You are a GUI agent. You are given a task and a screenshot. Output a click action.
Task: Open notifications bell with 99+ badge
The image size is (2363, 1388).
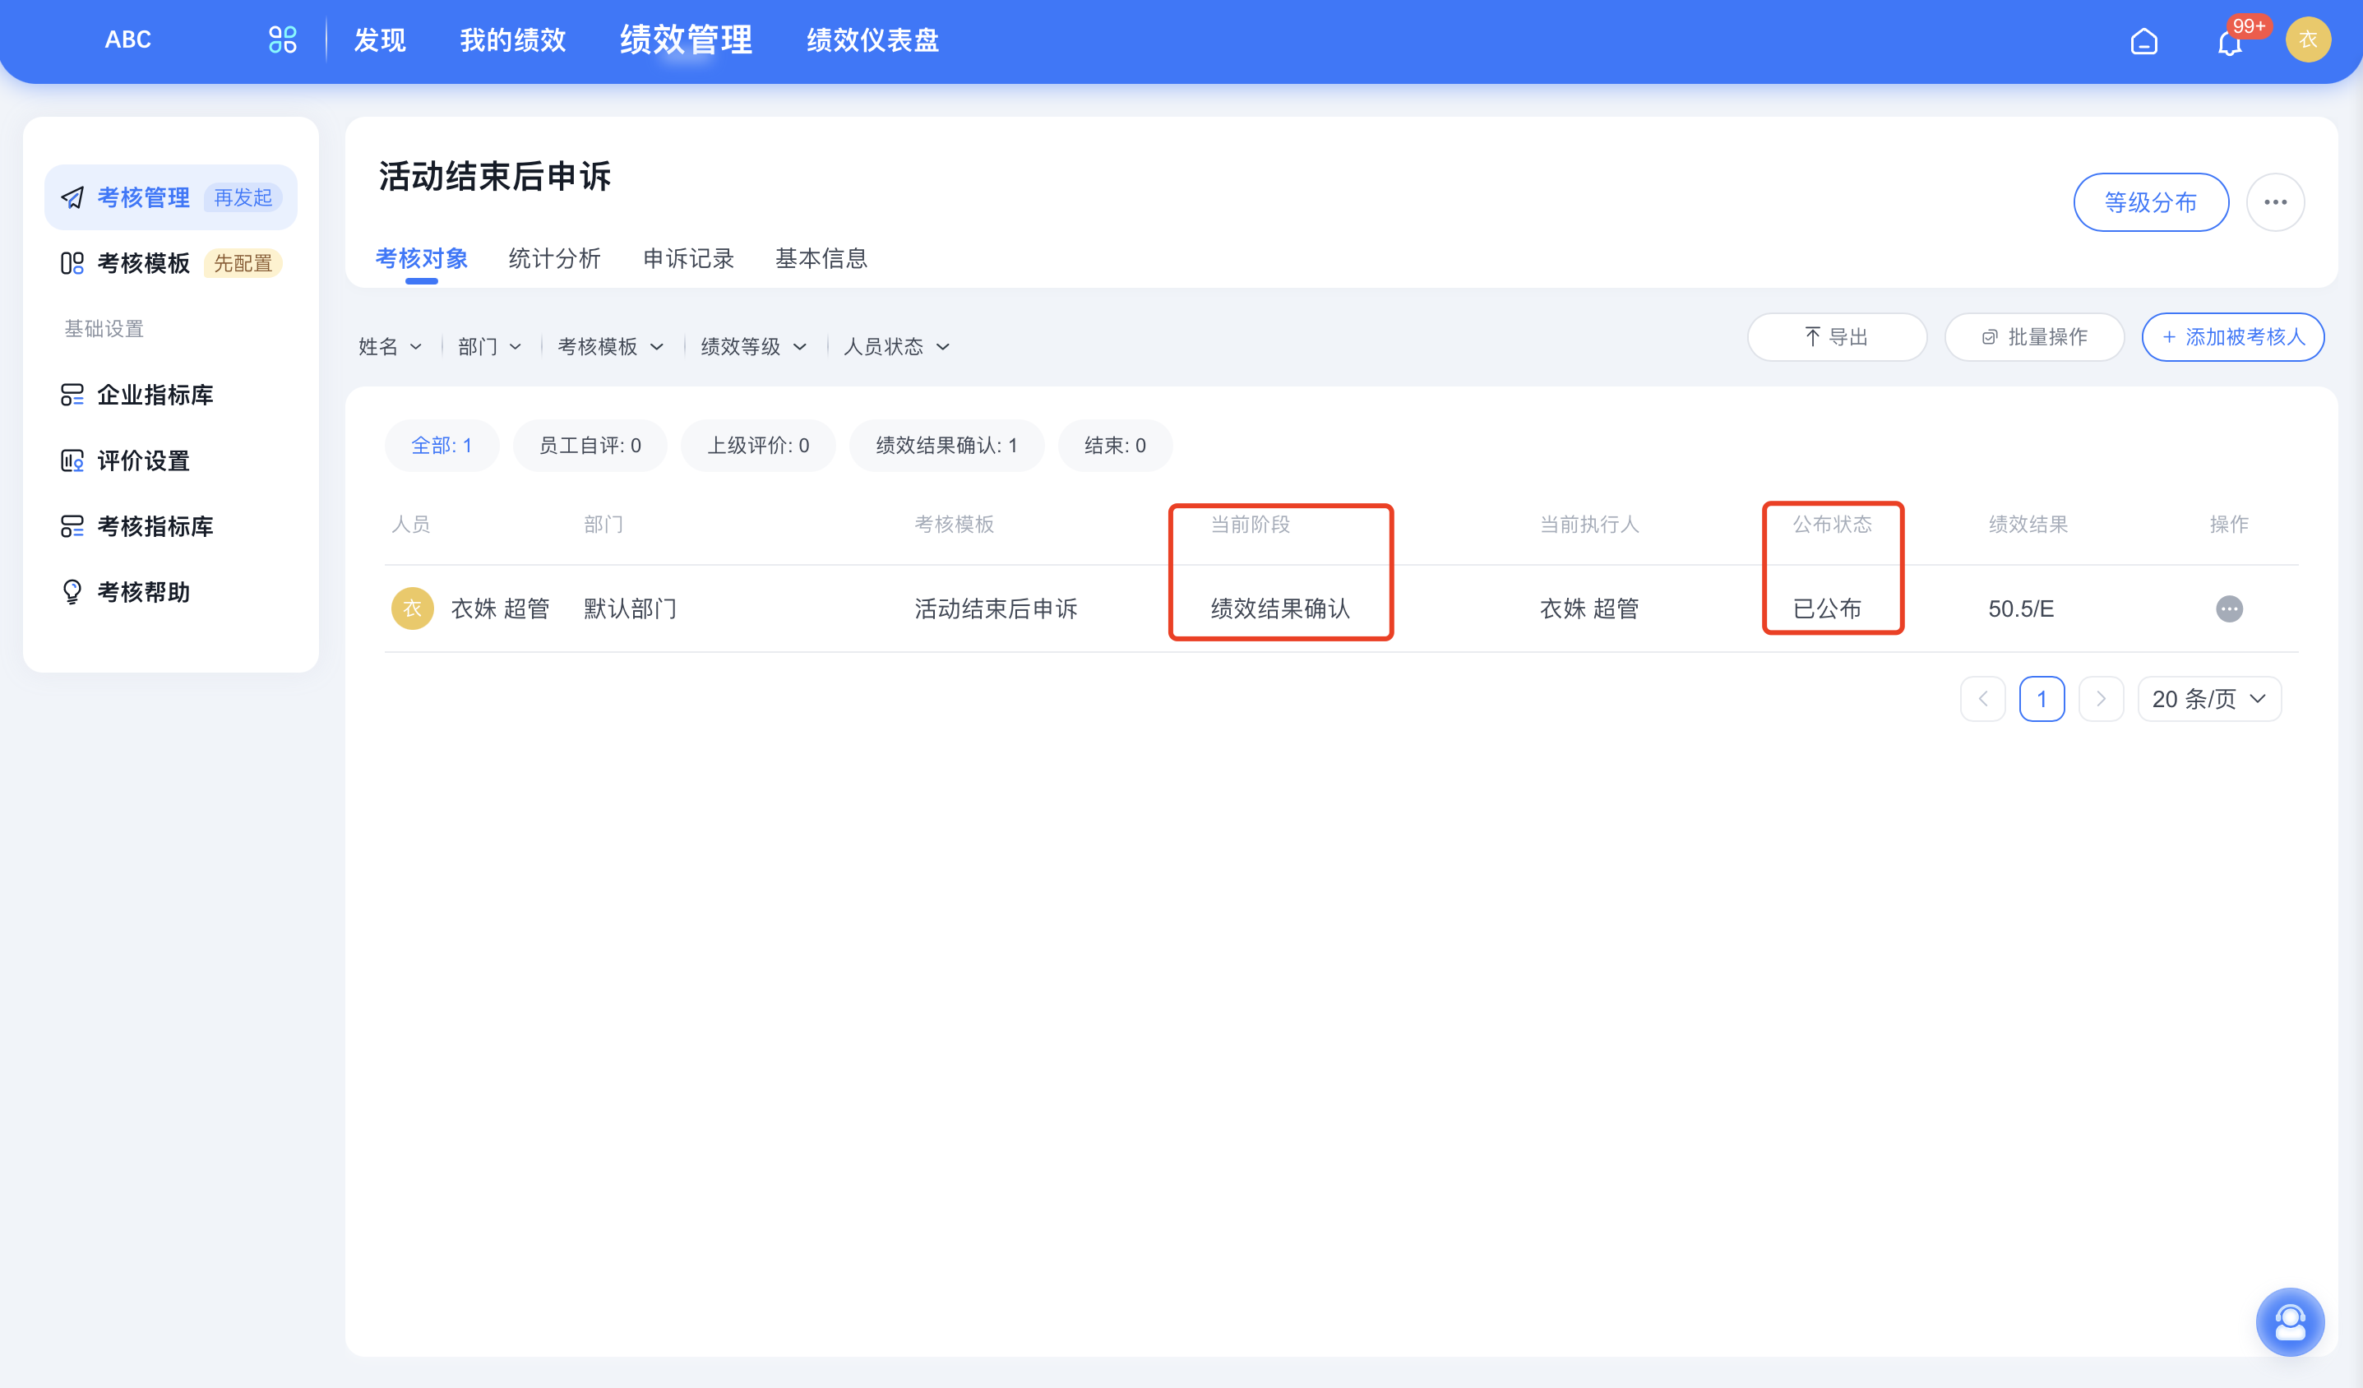coord(2230,41)
